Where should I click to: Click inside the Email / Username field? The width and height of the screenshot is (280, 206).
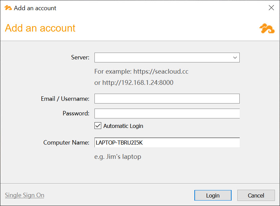(167, 99)
